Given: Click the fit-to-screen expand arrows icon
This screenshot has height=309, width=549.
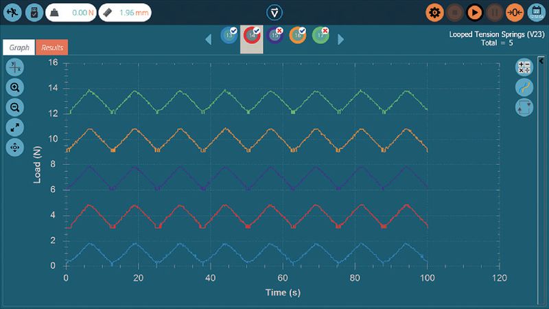Looking at the screenshot, I should pyautogui.click(x=14, y=126).
